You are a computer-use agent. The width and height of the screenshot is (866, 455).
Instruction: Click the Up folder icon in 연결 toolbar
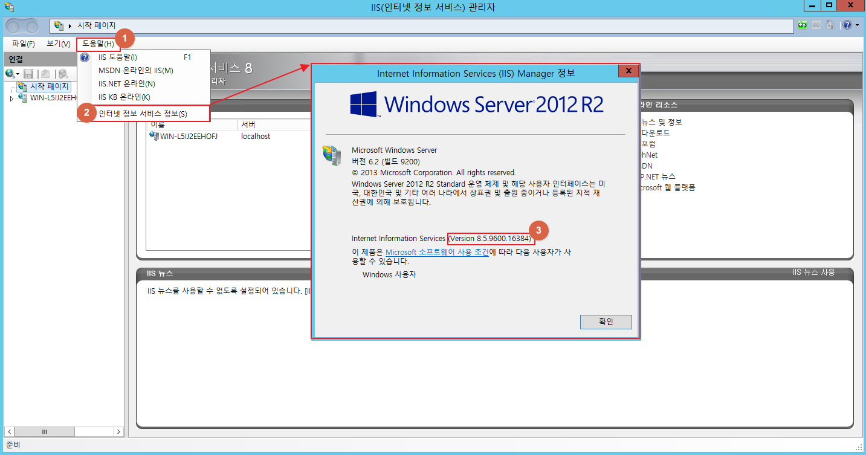coord(45,73)
